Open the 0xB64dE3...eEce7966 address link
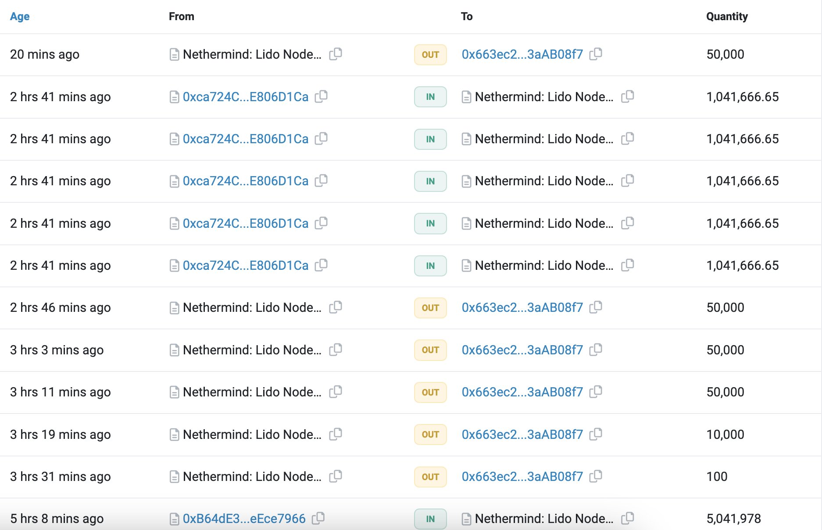This screenshot has width=822, height=530. click(x=244, y=519)
